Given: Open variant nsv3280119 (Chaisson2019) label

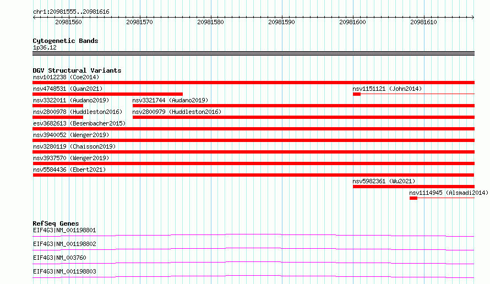Looking at the screenshot, I should [74, 146].
